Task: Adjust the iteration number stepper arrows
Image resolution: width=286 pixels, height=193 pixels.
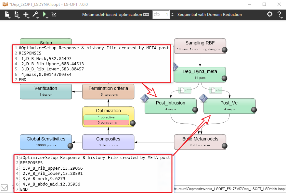Action: pos(172,15)
